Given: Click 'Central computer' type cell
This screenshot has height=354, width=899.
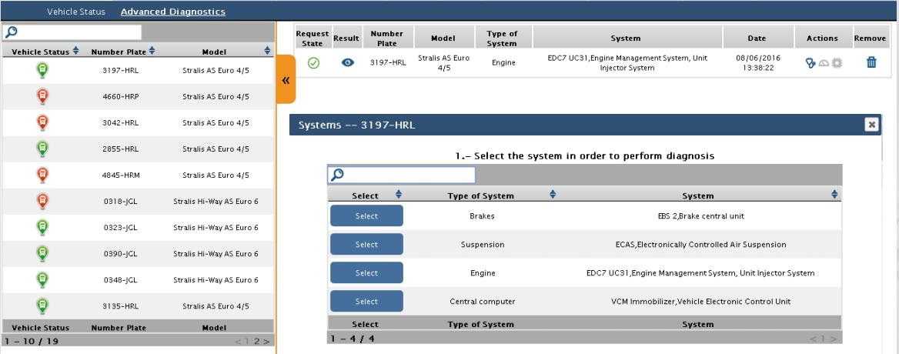Looking at the screenshot, I should click(x=482, y=302).
